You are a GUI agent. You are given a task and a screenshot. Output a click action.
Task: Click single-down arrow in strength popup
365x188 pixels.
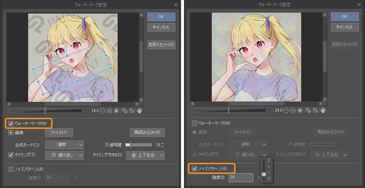coord(269,172)
